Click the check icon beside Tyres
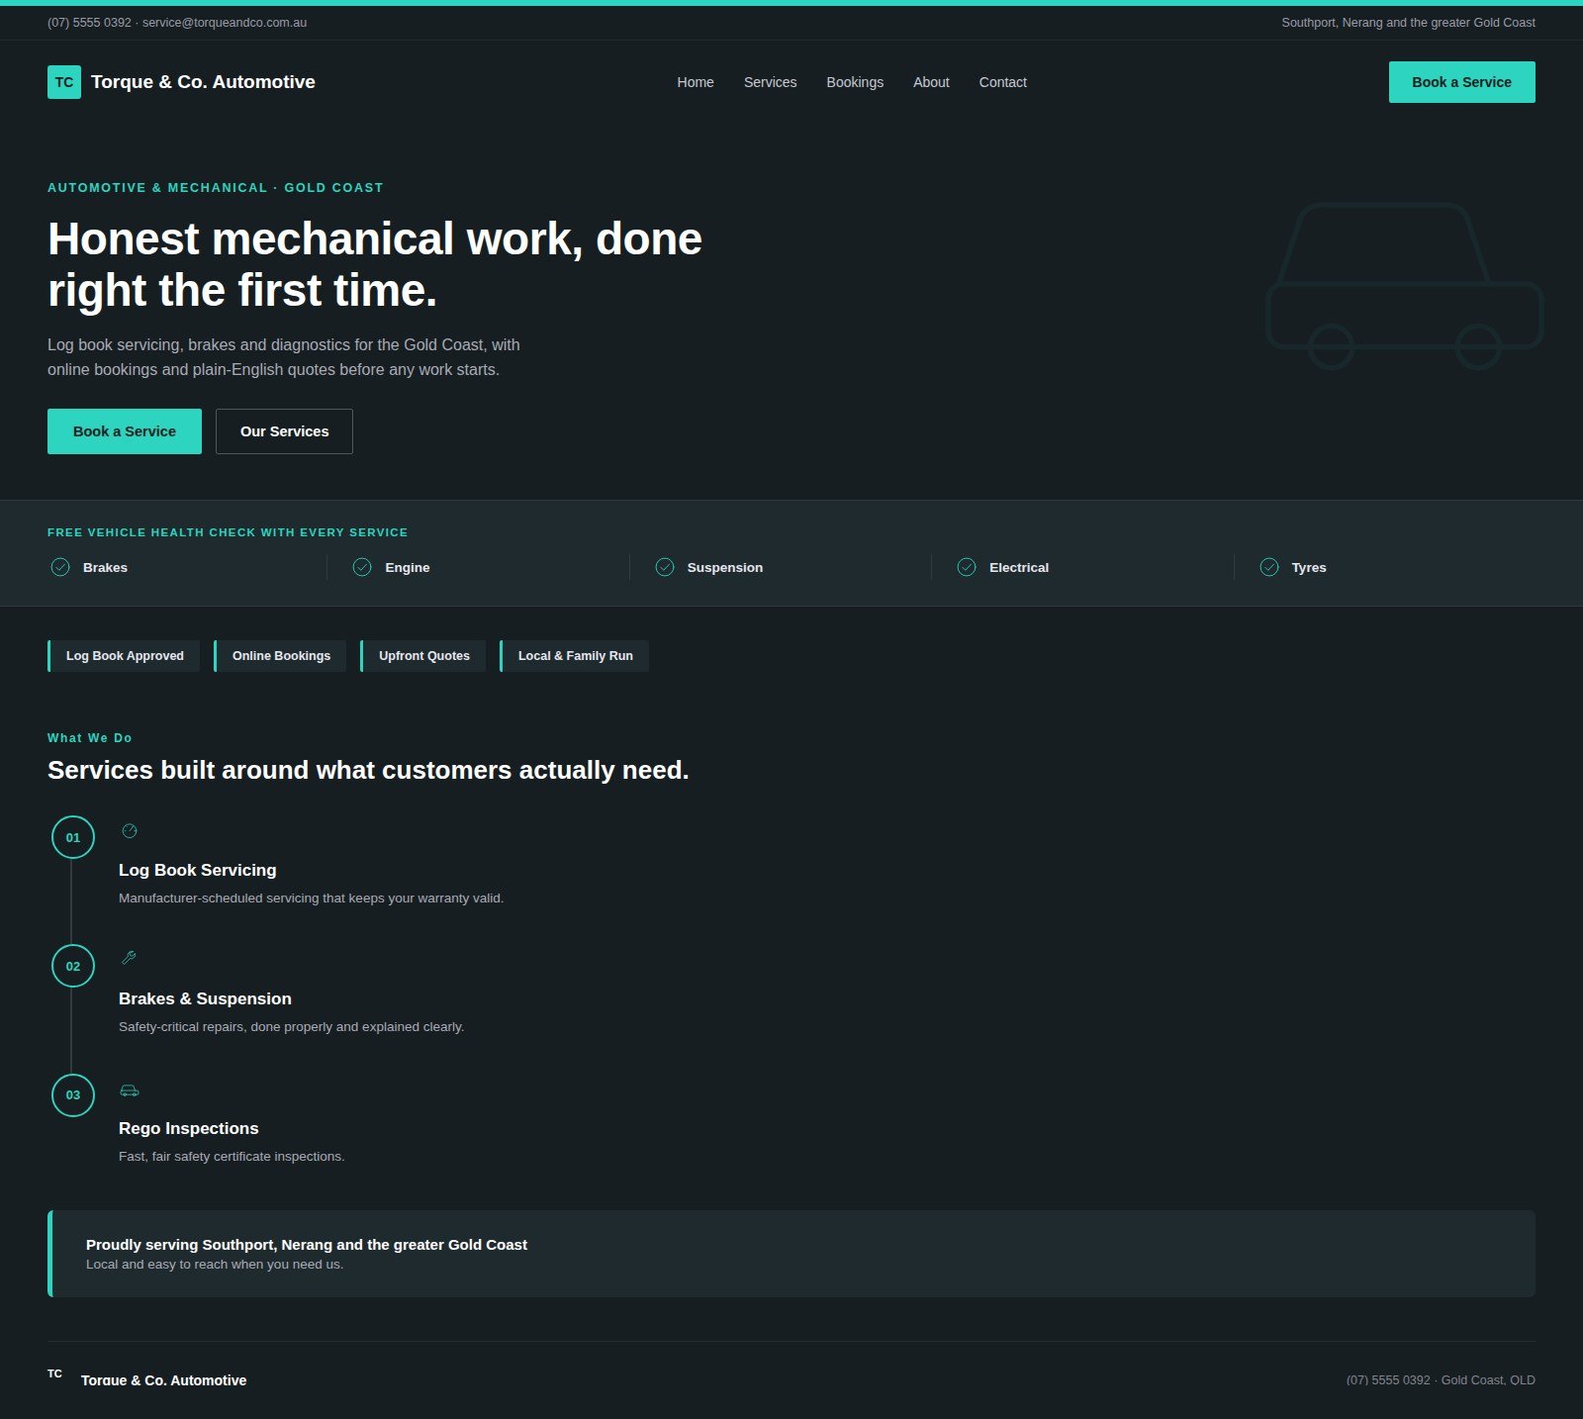Image resolution: width=1583 pixels, height=1419 pixels. [x=1269, y=567]
